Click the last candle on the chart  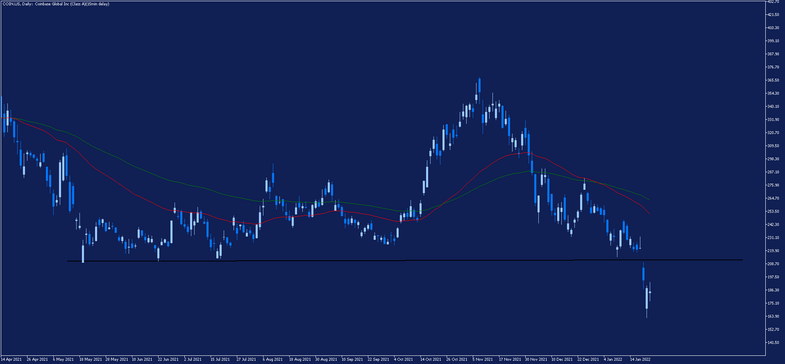click(650, 292)
